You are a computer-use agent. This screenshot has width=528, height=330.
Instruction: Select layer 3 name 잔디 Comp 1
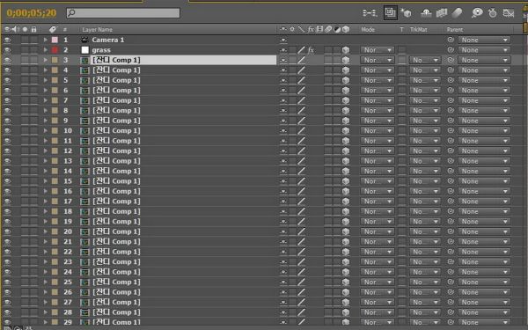(x=116, y=60)
